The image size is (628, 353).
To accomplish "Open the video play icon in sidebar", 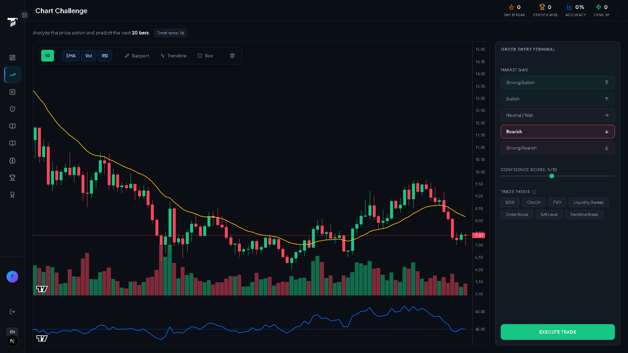I will [x=12, y=92].
